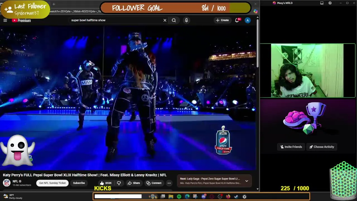This screenshot has height=201, width=357.
Task: Click Choose Activity button
Action: point(322,147)
